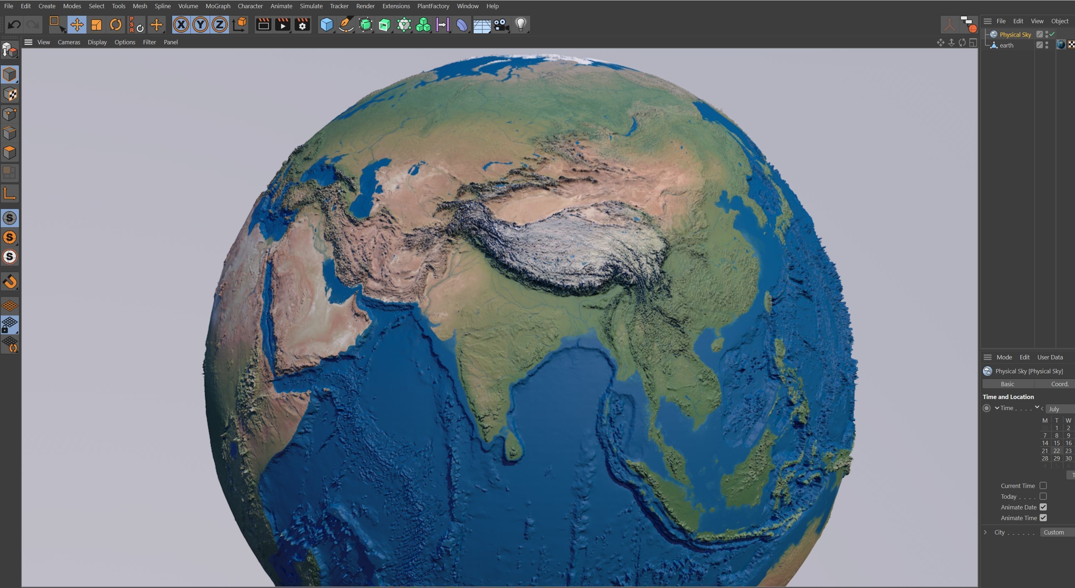Toggle Enable Snap magnet icon
The height and width of the screenshot is (588, 1075).
(10, 281)
